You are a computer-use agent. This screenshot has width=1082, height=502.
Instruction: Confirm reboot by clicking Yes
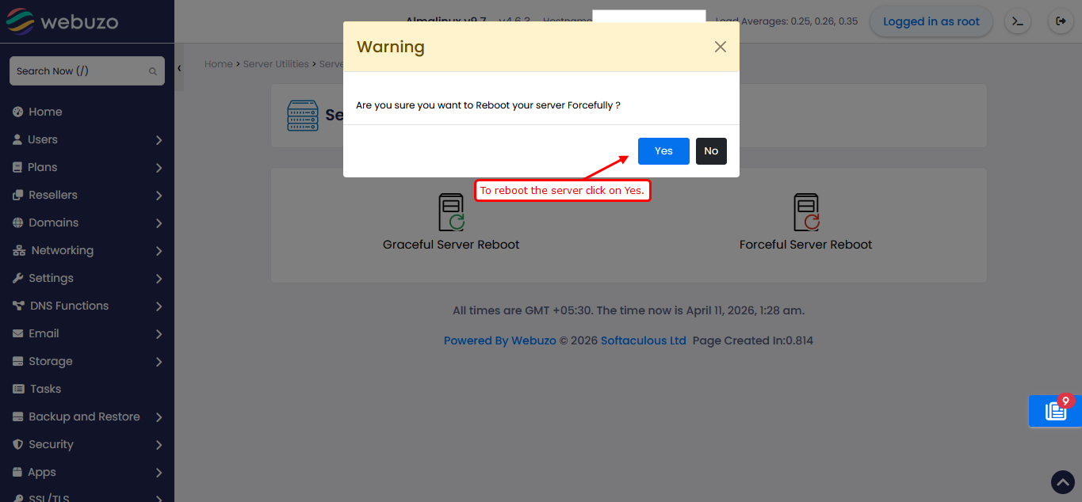[663, 151]
